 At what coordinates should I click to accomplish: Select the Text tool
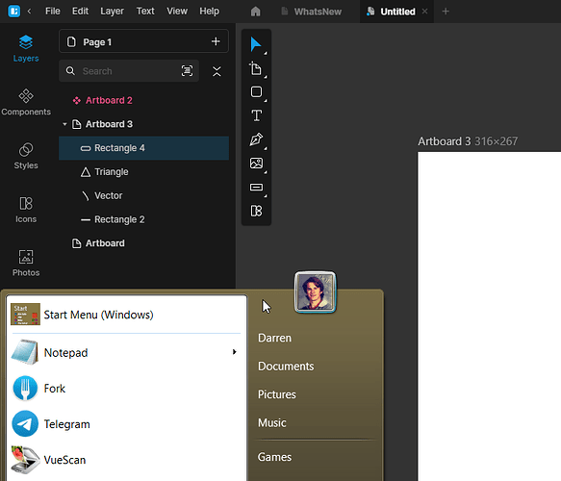pos(256,115)
